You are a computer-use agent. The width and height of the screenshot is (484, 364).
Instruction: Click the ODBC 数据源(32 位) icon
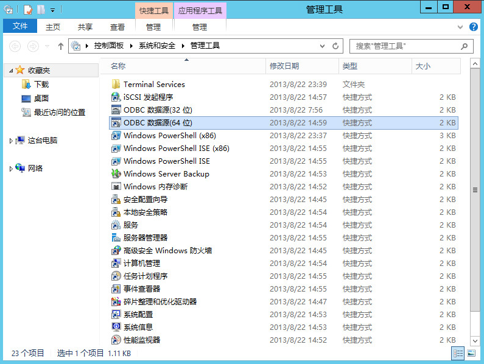pos(116,110)
